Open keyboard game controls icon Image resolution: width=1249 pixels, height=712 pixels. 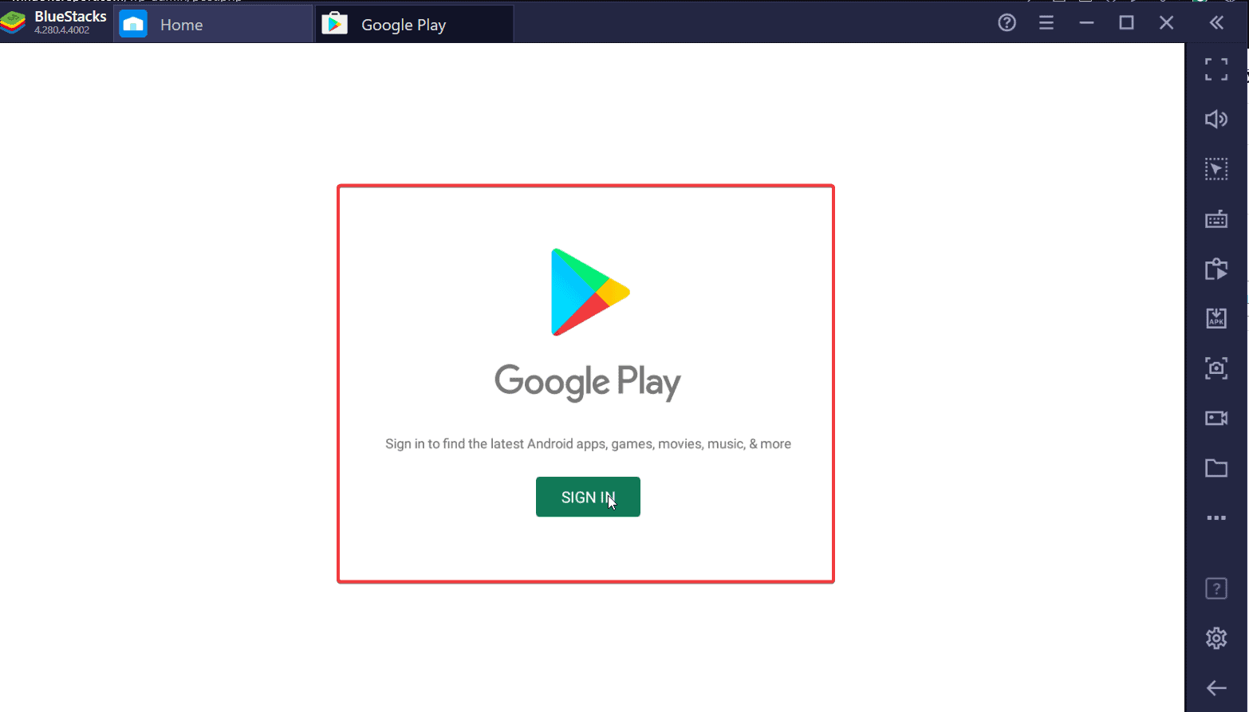1216,219
